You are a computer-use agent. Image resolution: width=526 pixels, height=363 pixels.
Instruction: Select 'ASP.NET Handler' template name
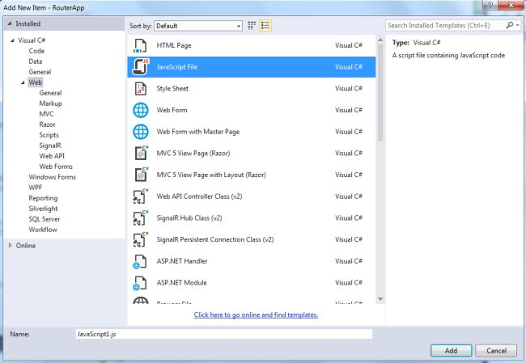pyautogui.click(x=182, y=261)
